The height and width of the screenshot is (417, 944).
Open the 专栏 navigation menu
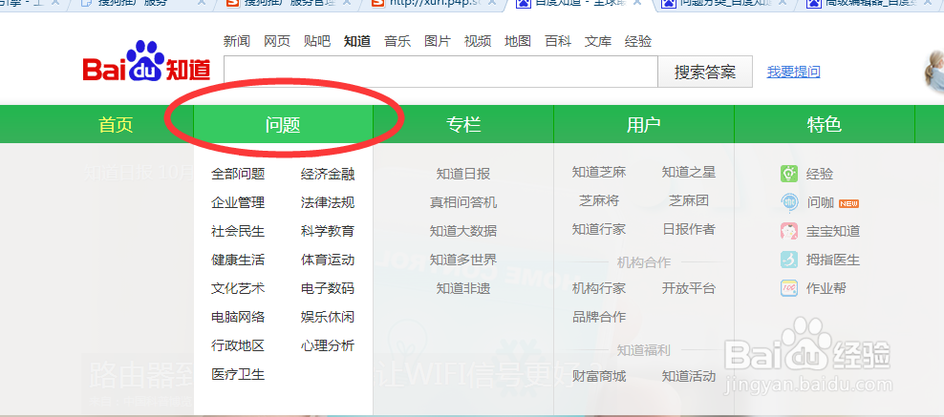(463, 124)
